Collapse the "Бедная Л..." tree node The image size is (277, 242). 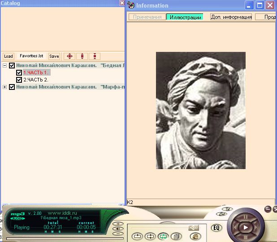click(5, 65)
